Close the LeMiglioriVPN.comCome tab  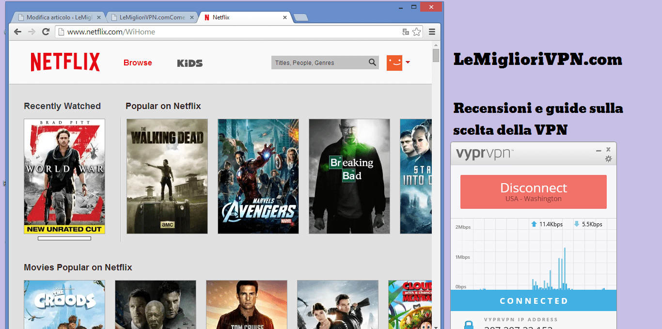coord(192,17)
